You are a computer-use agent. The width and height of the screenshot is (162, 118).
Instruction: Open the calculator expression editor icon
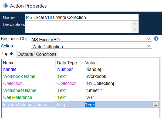155,105
